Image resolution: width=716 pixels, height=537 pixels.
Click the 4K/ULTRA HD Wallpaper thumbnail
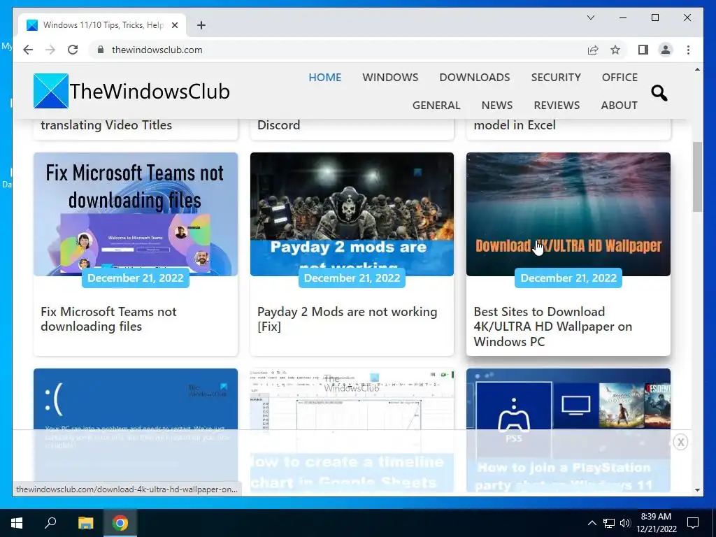pos(568,214)
